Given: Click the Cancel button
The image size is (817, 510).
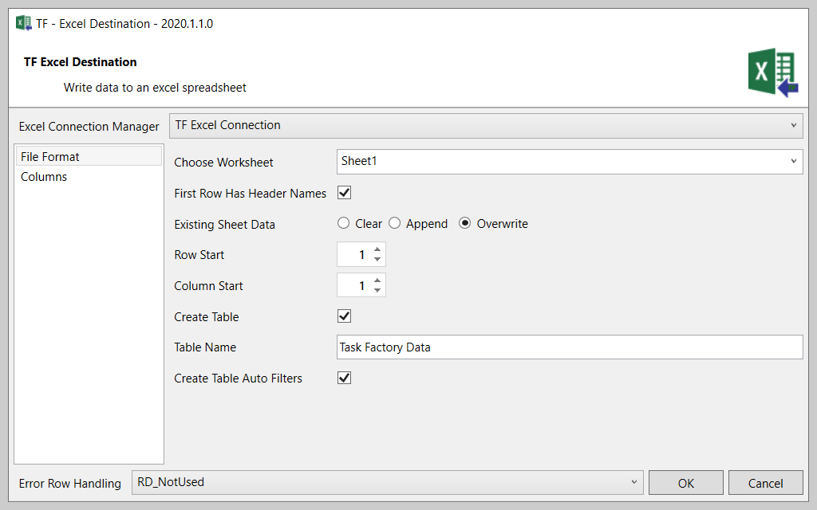Looking at the screenshot, I should pyautogui.click(x=765, y=483).
